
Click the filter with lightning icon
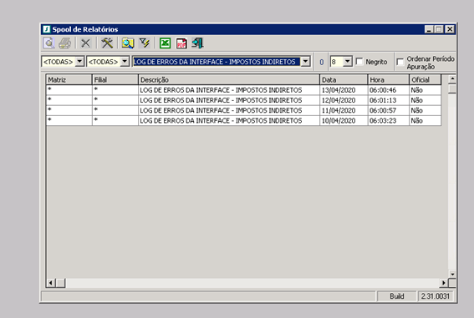tap(145, 43)
